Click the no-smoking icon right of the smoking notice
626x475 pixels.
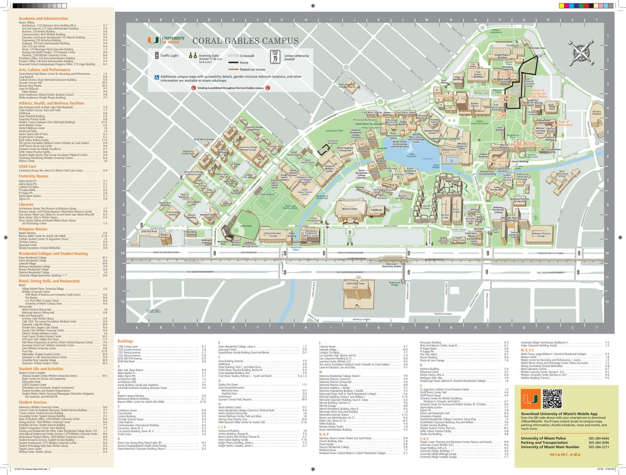267,88
